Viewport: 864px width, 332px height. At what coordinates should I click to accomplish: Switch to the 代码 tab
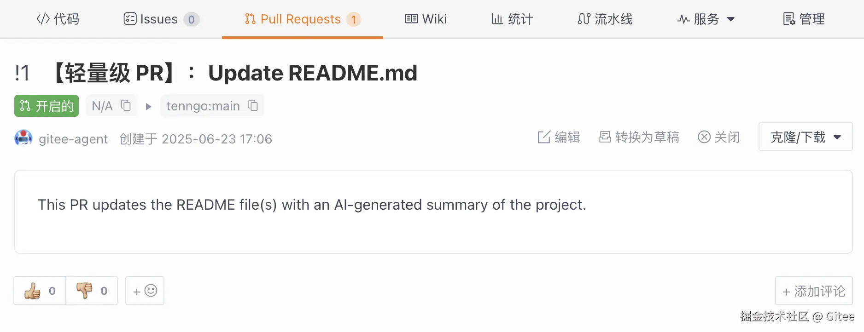click(58, 19)
